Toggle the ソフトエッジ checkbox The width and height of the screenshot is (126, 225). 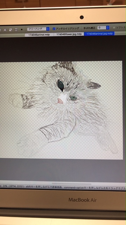pyautogui.click(x=114, y=27)
